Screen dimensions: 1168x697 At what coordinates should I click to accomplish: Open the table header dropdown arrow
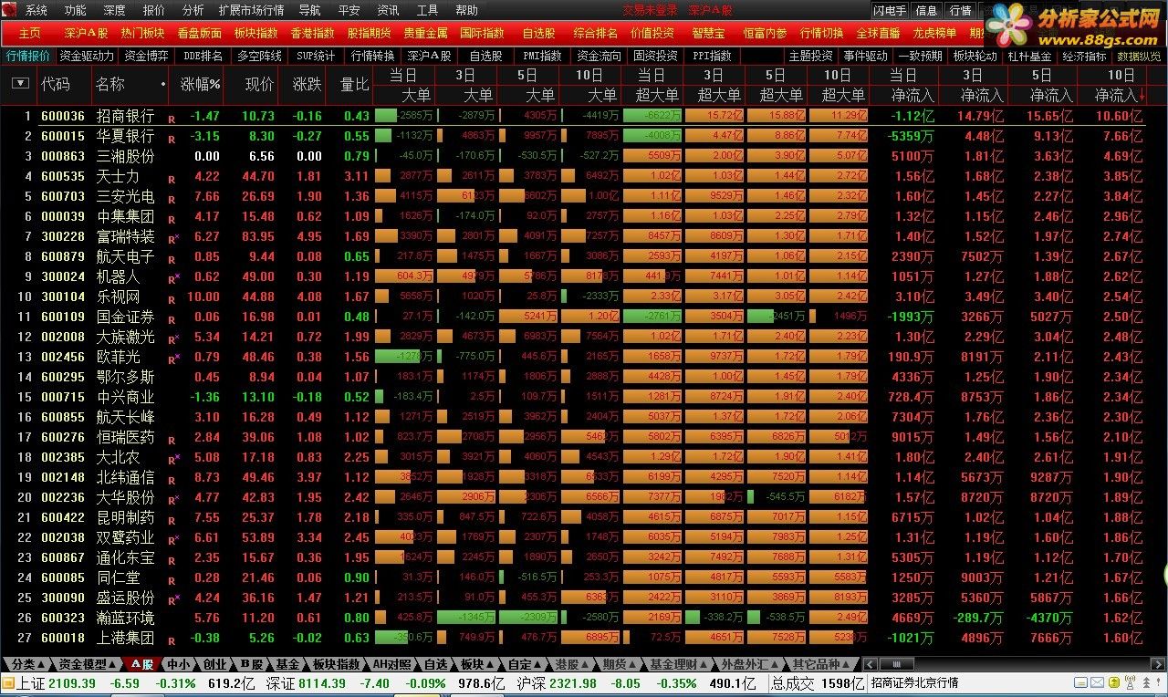tap(20, 83)
